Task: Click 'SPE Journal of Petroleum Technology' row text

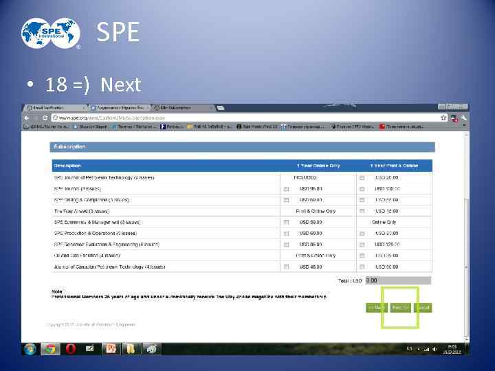Action: point(104,178)
